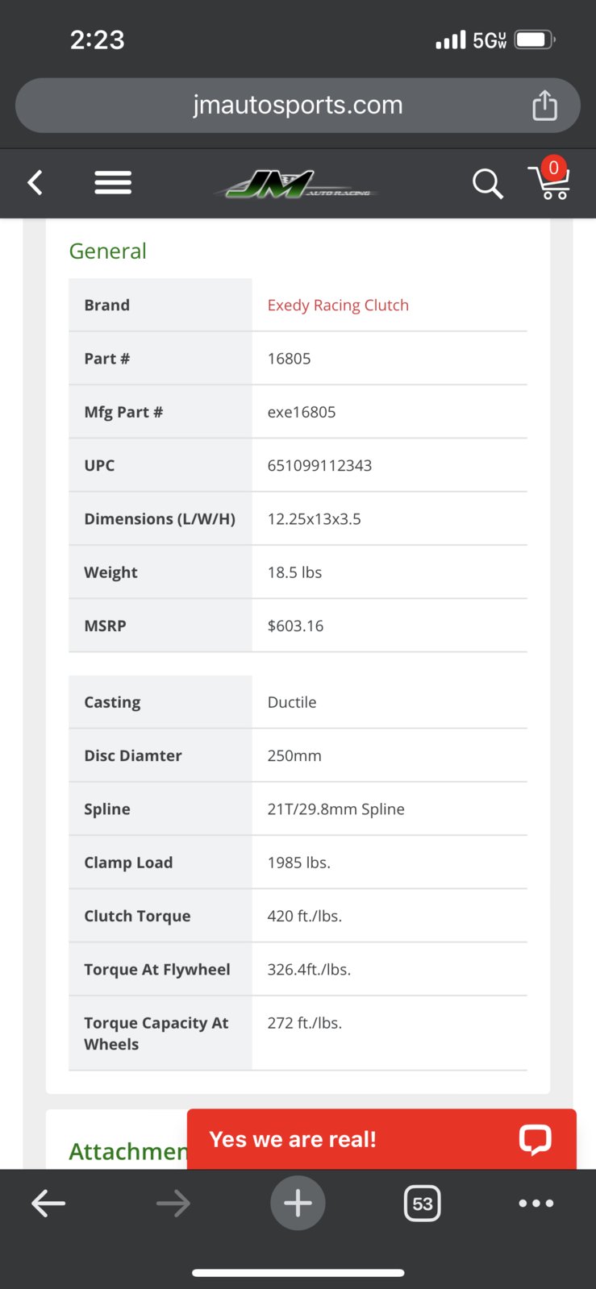This screenshot has height=1289, width=596.
Task: Tap the share icon in address bar
Action: point(544,105)
